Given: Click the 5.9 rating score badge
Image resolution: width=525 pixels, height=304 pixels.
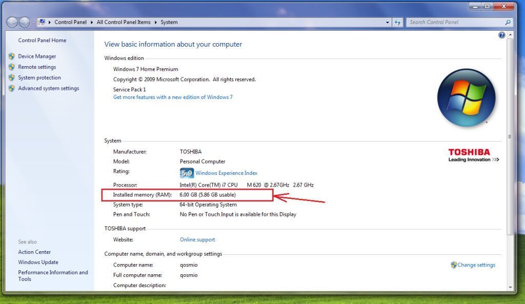Looking at the screenshot, I should pyautogui.click(x=187, y=173).
